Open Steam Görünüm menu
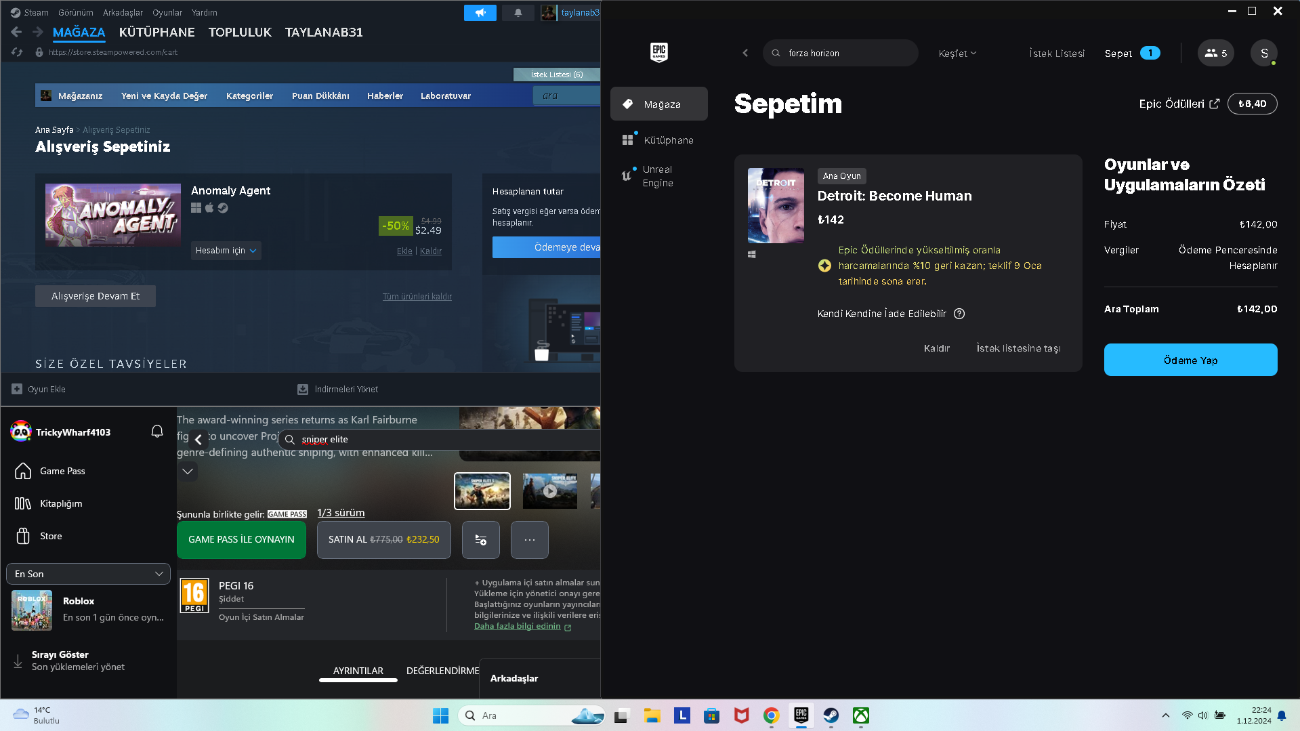The image size is (1300, 731). pyautogui.click(x=76, y=12)
